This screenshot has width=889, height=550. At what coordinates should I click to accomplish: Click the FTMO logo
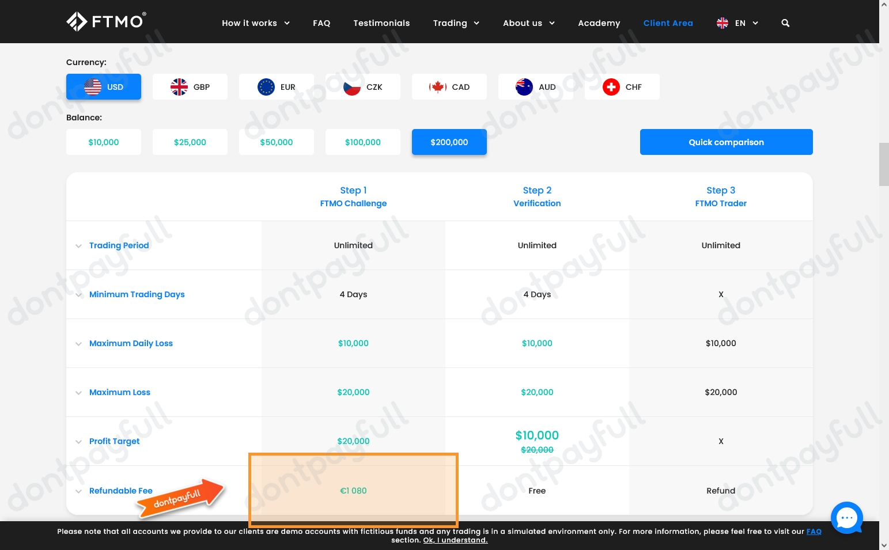pos(106,21)
